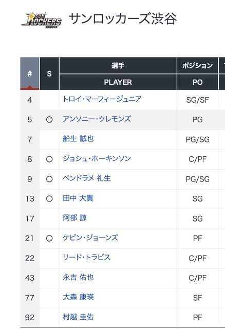The width and height of the screenshot is (225, 329).
Task: Open リード・トラビス profile link
Action: tap(86, 258)
